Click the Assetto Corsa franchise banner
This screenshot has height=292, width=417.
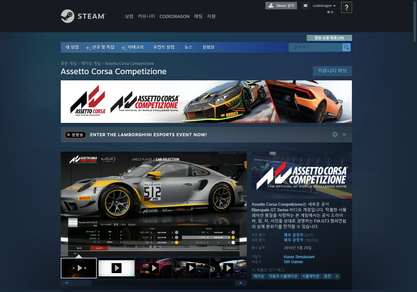point(206,102)
